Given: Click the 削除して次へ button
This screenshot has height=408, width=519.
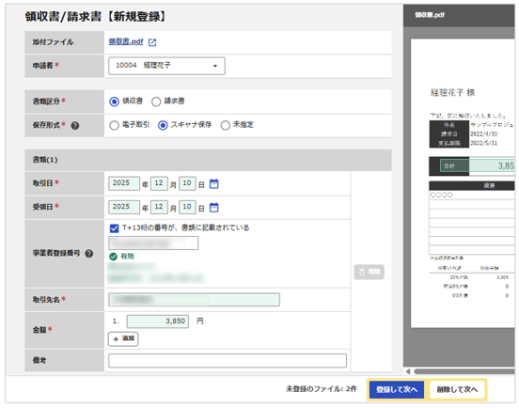Looking at the screenshot, I should coord(457,389).
